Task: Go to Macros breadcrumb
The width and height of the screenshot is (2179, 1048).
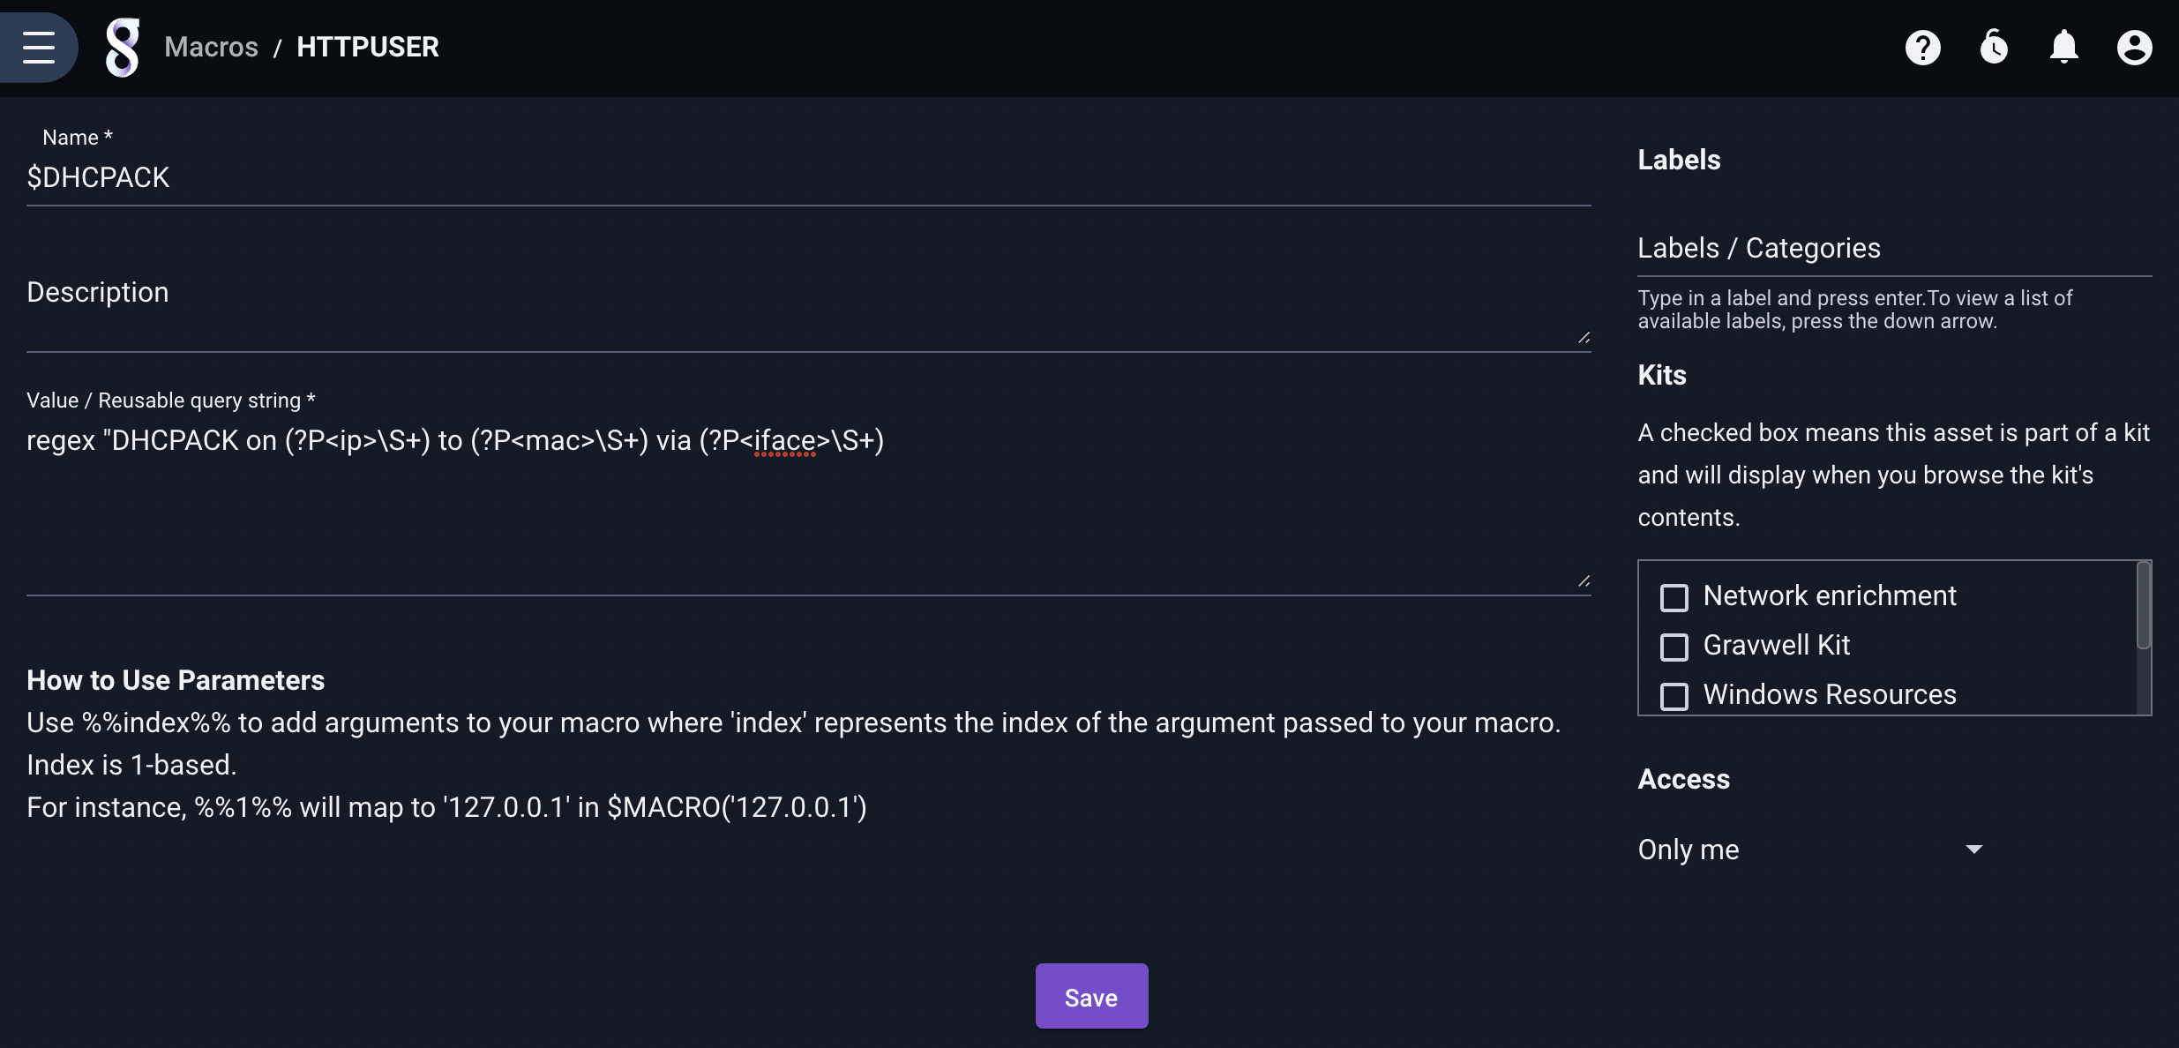Action: 212,47
